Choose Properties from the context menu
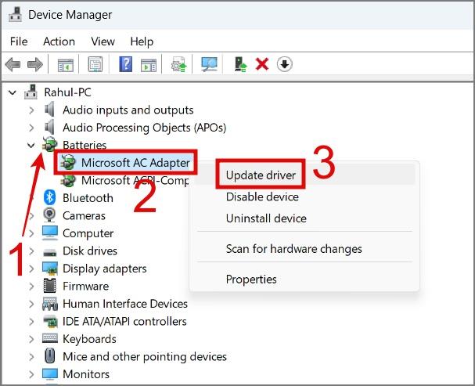Screen dimensions: 475x386 [305, 279]
